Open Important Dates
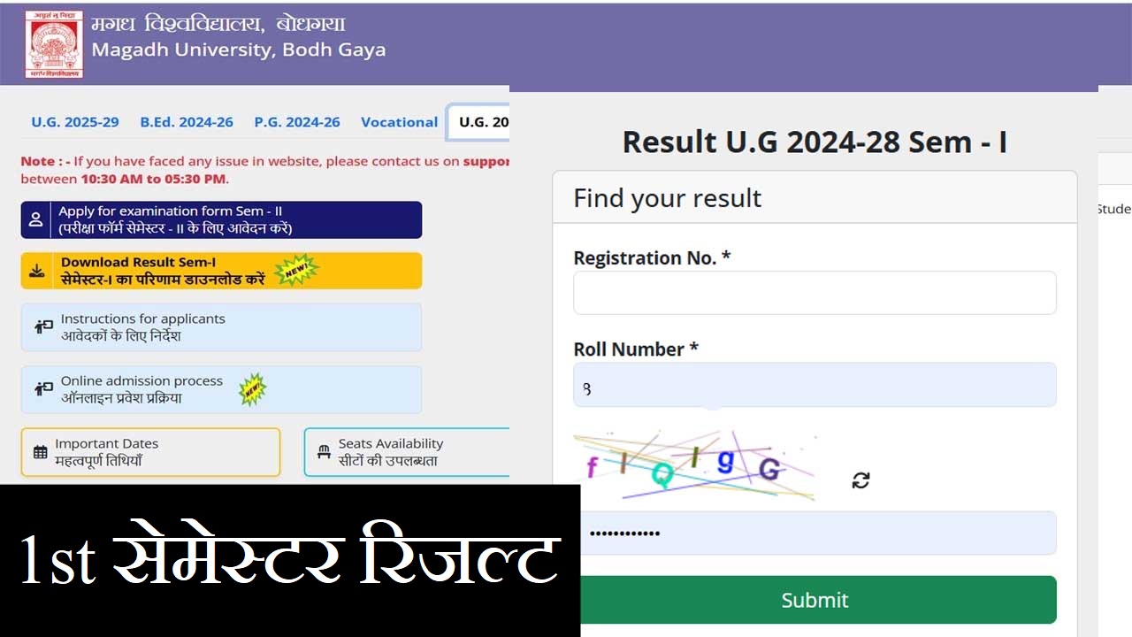 pos(150,452)
